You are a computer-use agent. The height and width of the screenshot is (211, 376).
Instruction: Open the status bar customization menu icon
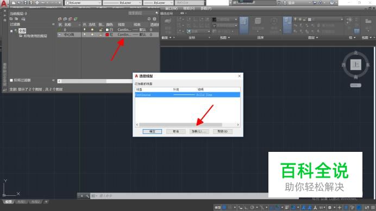point(373,207)
